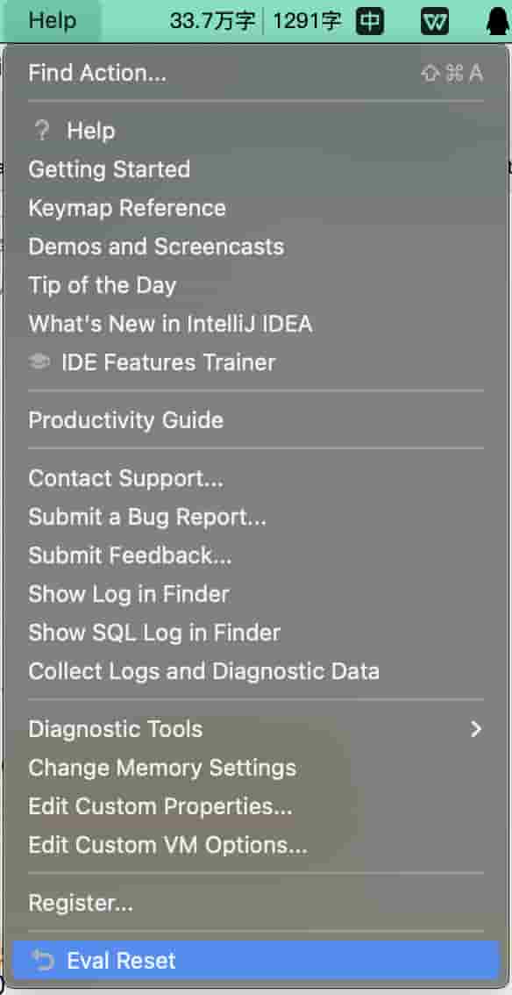Open Getting Started
This screenshot has height=995, width=512.
coord(256,169)
